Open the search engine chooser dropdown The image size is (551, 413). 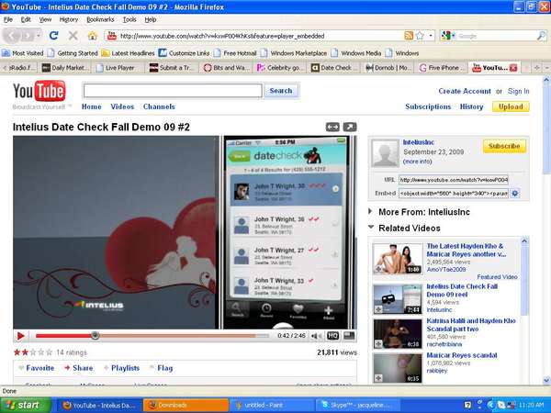coord(448,36)
